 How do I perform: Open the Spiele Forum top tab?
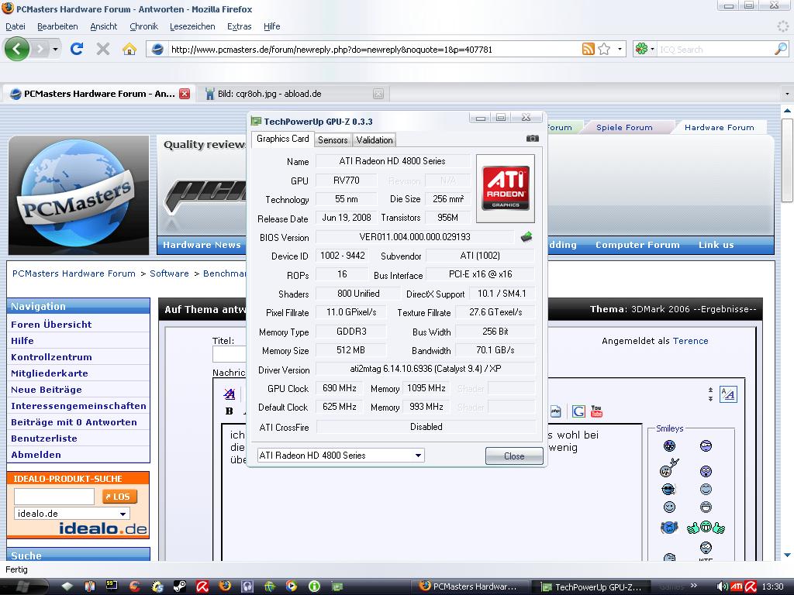pos(624,128)
